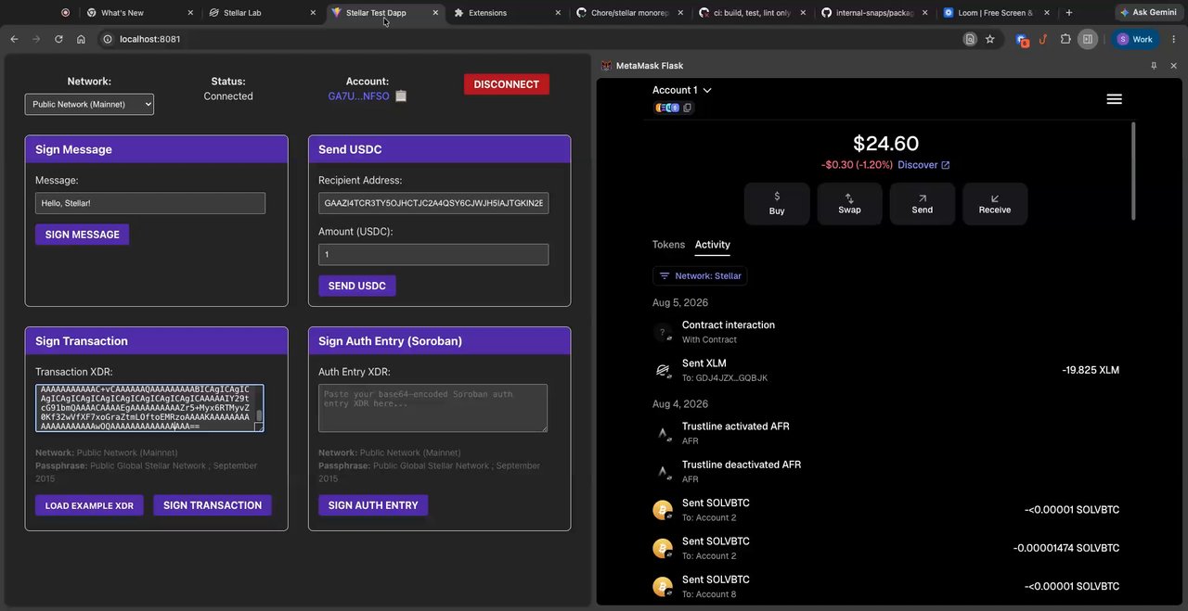The height and width of the screenshot is (611, 1188).
Task: Click the Sent XLM transaction icon
Action: click(663, 370)
